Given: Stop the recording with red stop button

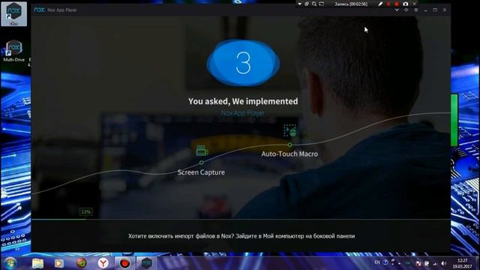Looking at the screenshot, I should point(397,4).
